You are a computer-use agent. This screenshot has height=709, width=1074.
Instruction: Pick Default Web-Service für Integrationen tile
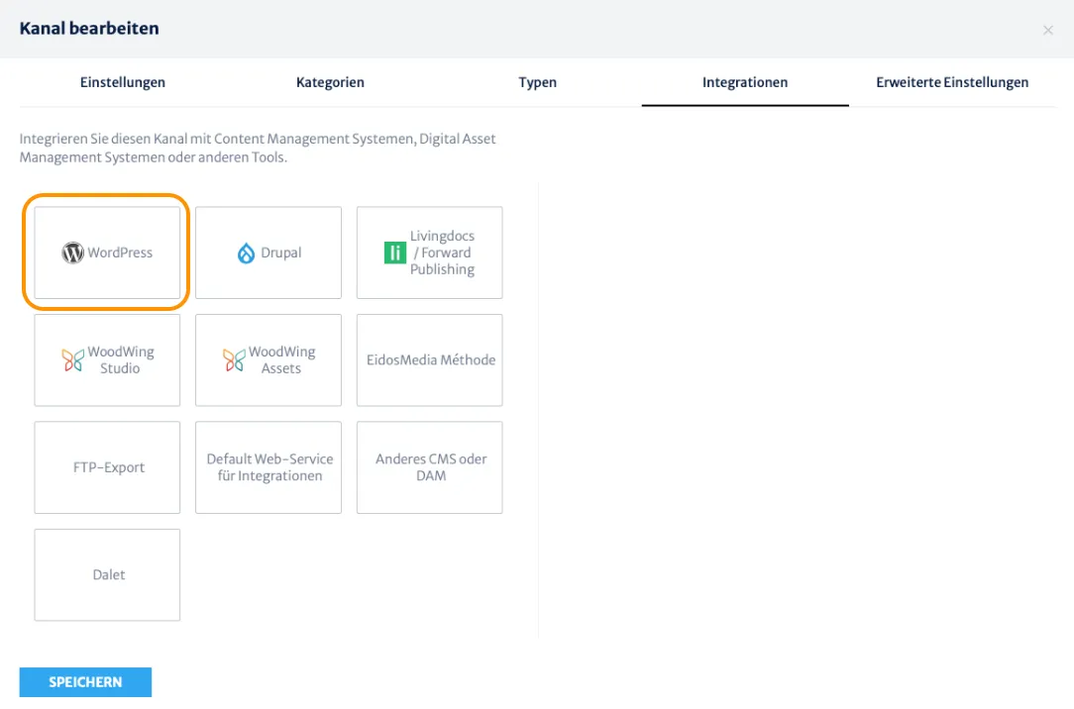point(268,467)
